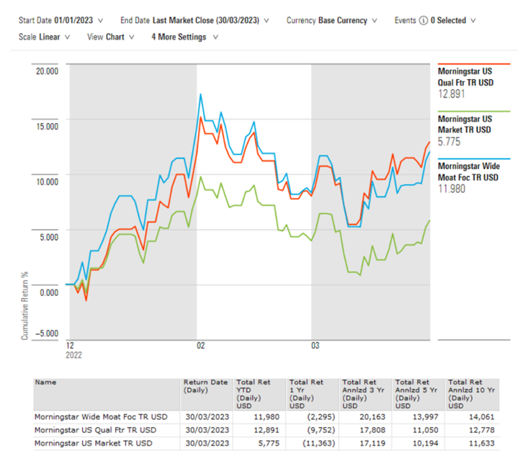
Task: Open the Start Date dropdown
Action: pyautogui.click(x=61, y=21)
